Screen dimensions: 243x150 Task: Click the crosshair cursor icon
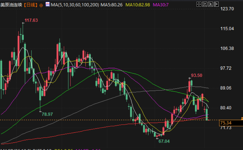(199, 4)
